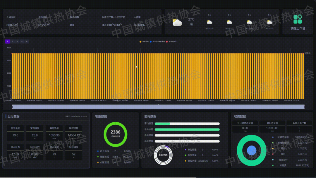Switch to chart page 1 tab
316x178 pixels.
pos(8,42)
